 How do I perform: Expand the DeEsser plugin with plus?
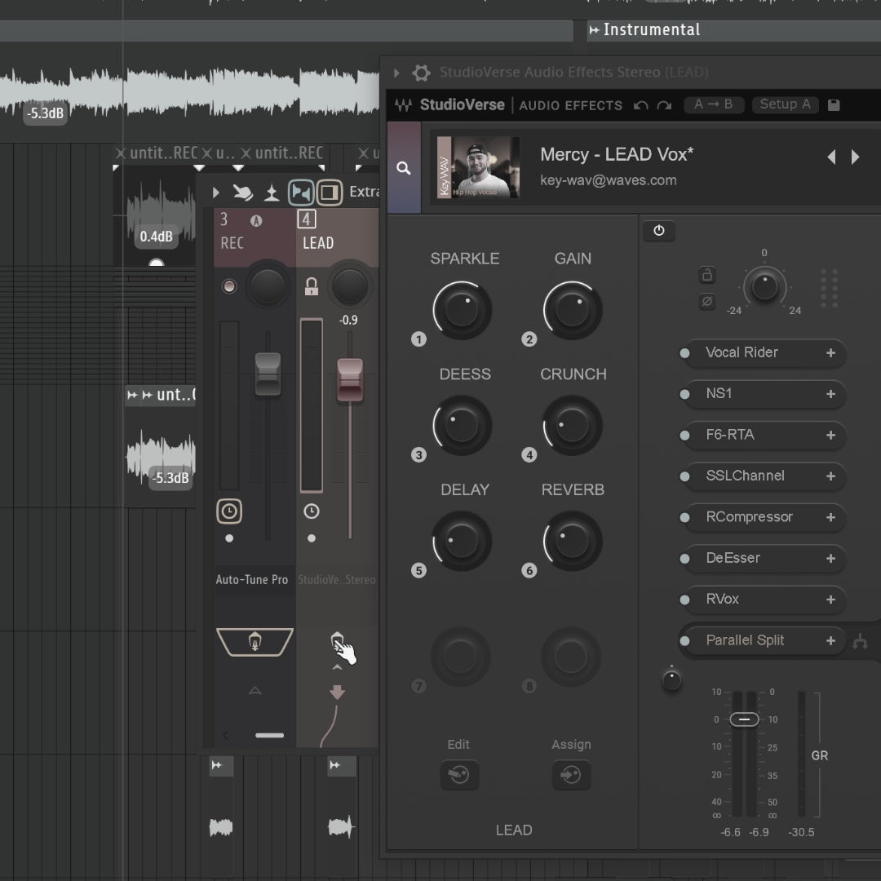click(830, 558)
